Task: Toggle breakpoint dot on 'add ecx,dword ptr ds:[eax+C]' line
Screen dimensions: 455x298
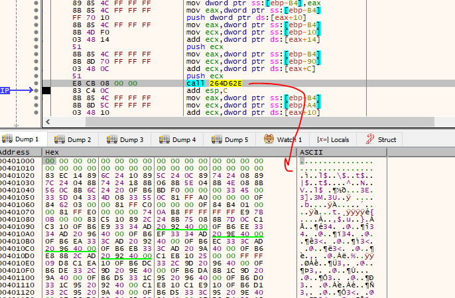Action: click(36, 69)
